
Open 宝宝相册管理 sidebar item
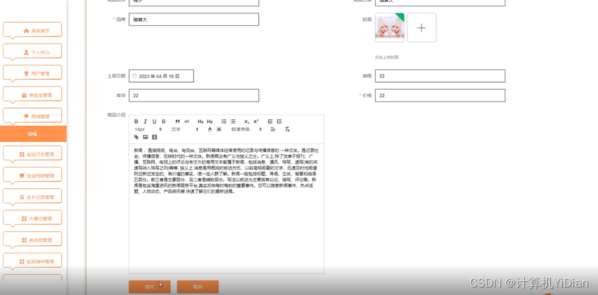(32, 176)
